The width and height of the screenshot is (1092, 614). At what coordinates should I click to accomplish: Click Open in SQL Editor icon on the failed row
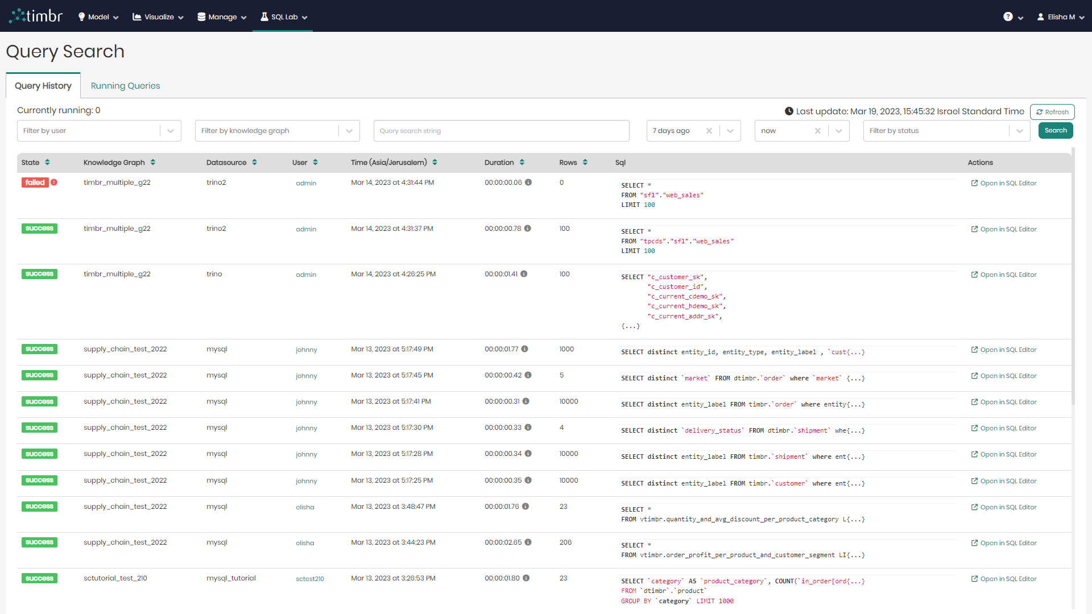[x=974, y=182]
